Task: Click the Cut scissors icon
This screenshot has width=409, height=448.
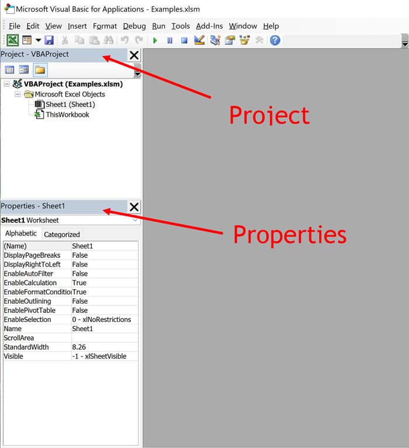Action: tap(65, 40)
